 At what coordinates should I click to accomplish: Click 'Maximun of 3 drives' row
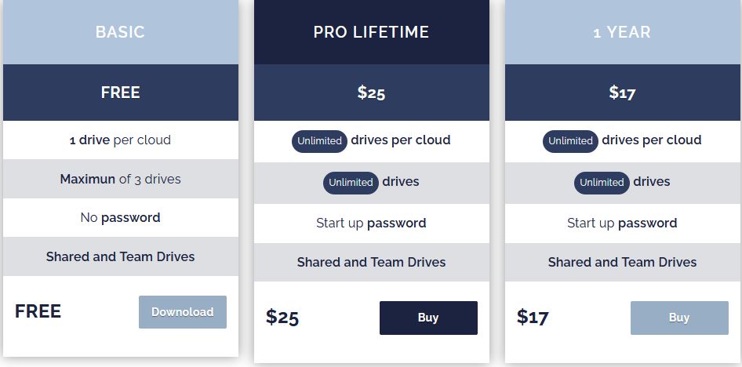120,179
